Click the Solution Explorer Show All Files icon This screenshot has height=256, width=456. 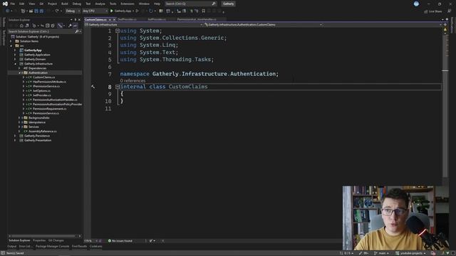coord(53,26)
